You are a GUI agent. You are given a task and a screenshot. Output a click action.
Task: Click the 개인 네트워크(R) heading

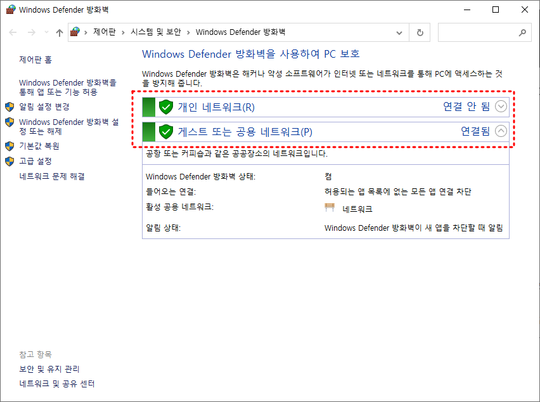click(216, 107)
